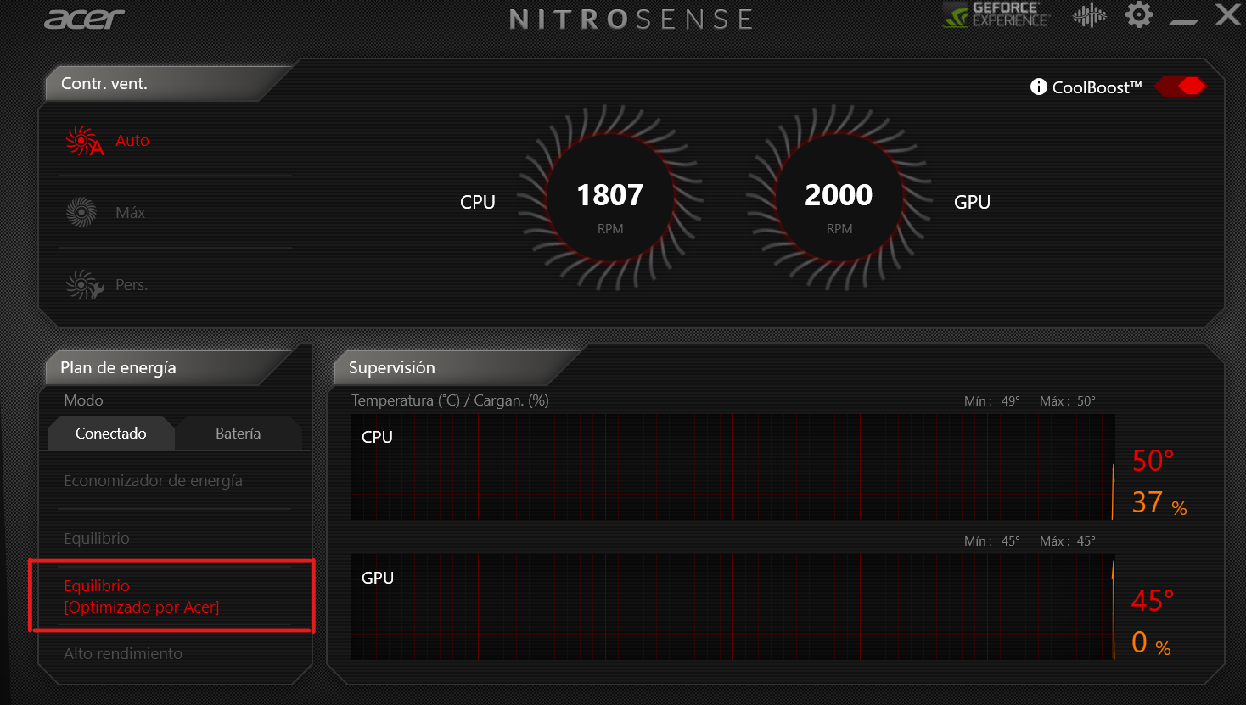Click the Temperatura (°C) / Cargan. (%) label
This screenshot has width=1246, height=705.
coord(450,400)
